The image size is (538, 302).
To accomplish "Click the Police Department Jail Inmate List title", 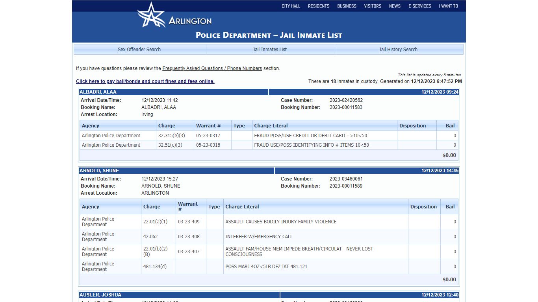I will 269,35.
